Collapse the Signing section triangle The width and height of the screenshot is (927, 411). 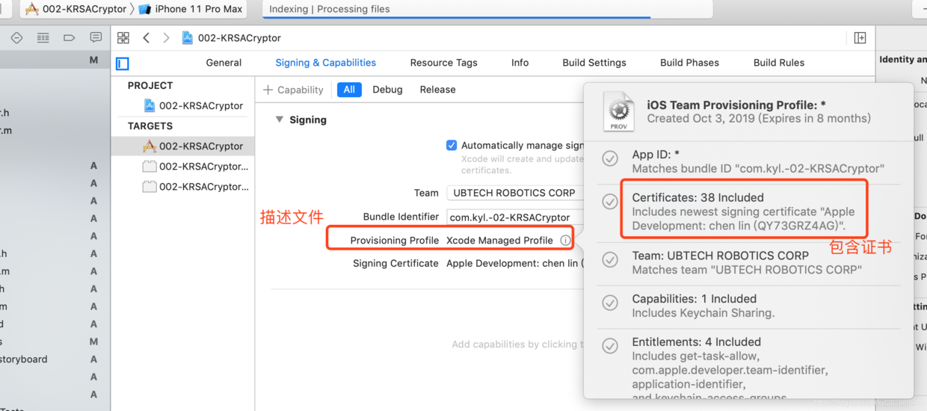(280, 120)
